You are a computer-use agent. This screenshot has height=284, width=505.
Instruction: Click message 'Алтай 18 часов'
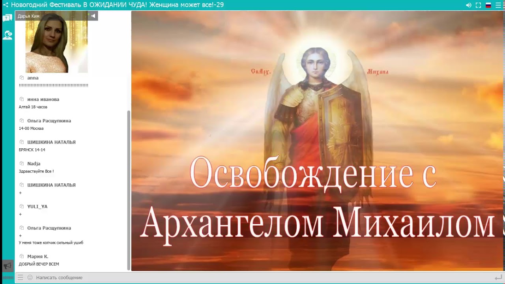tap(33, 107)
